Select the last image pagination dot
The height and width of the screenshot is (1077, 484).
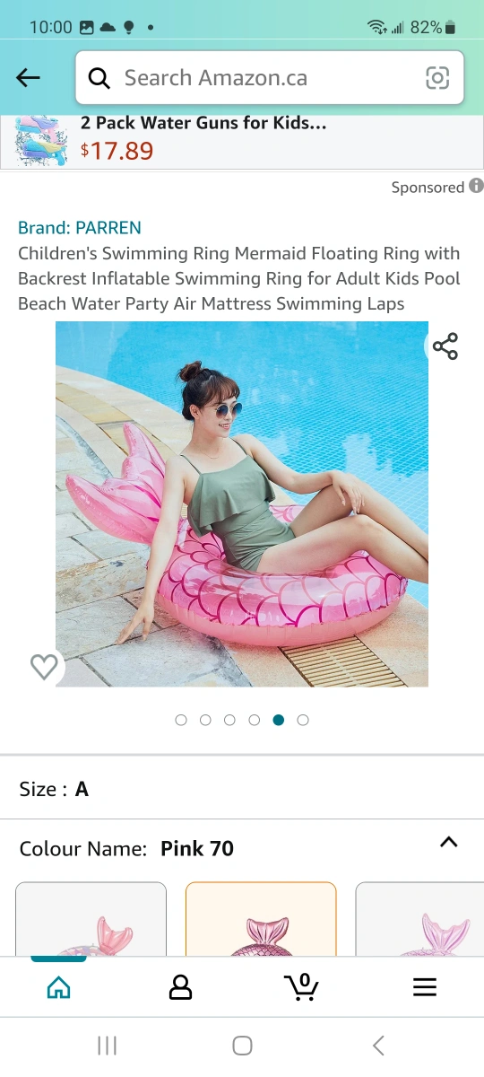pyautogui.click(x=303, y=720)
